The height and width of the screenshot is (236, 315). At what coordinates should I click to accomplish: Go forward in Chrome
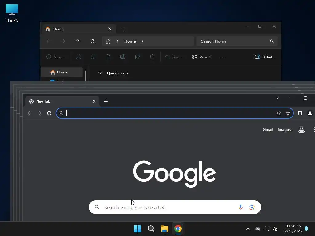click(x=39, y=113)
